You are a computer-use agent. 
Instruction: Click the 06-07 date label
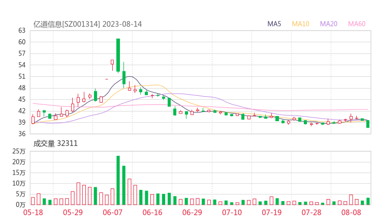(x=114, y=212)
